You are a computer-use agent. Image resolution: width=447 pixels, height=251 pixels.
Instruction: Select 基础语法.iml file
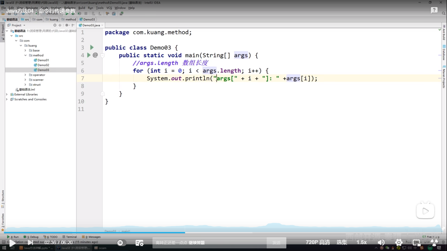[x=25, y=89]
